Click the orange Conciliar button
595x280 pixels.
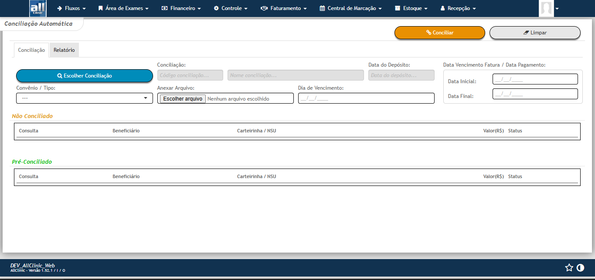[x=439, y=32]
